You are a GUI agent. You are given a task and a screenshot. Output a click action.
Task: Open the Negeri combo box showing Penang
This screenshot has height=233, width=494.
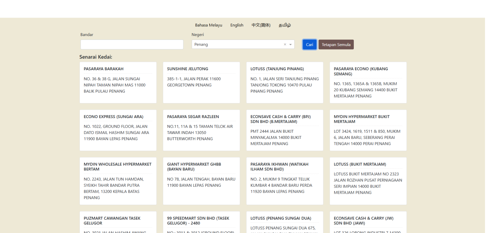pos(238,45)
